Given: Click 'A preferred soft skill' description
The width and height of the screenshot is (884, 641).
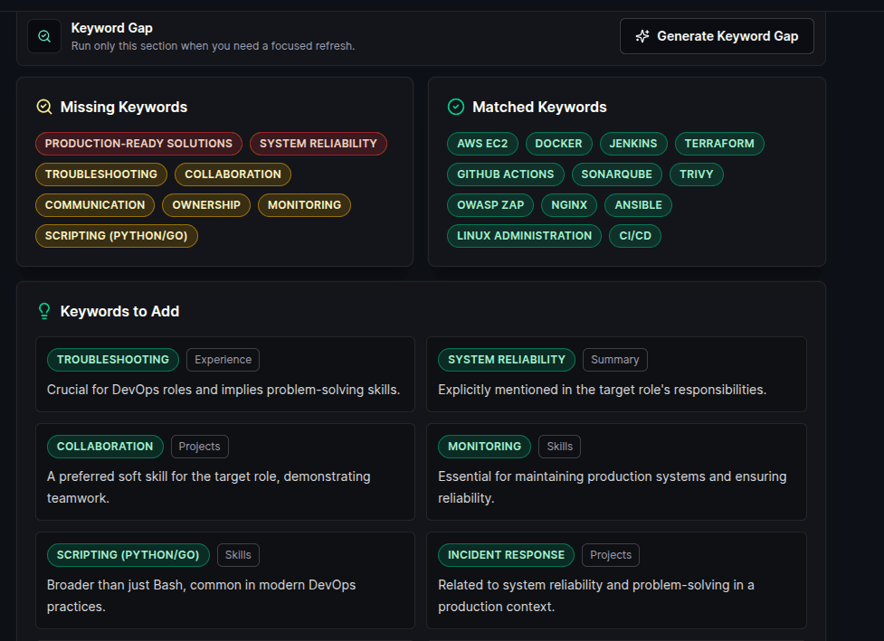Looking at the screenshot, I should 209,487.
